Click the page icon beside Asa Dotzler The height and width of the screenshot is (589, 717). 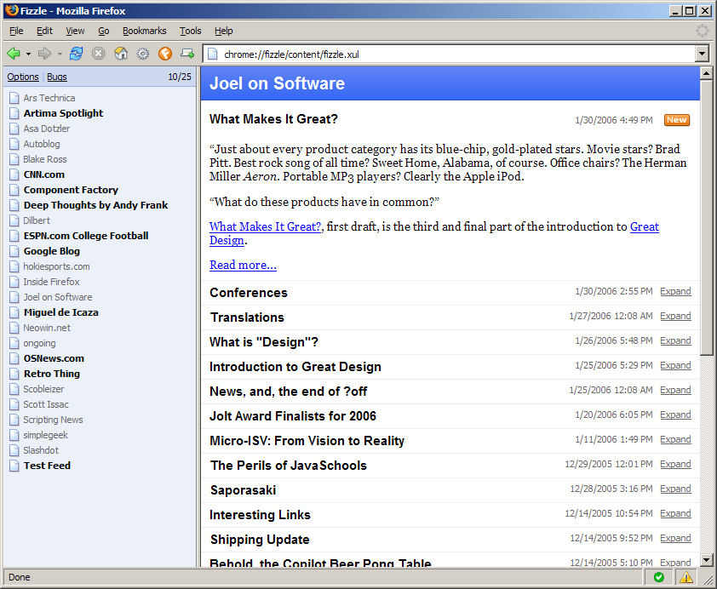pyautogui.click(x=14, y=129)
